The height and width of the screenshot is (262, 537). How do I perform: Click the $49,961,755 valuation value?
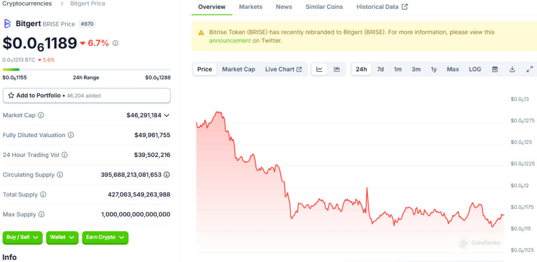[153, 135]
